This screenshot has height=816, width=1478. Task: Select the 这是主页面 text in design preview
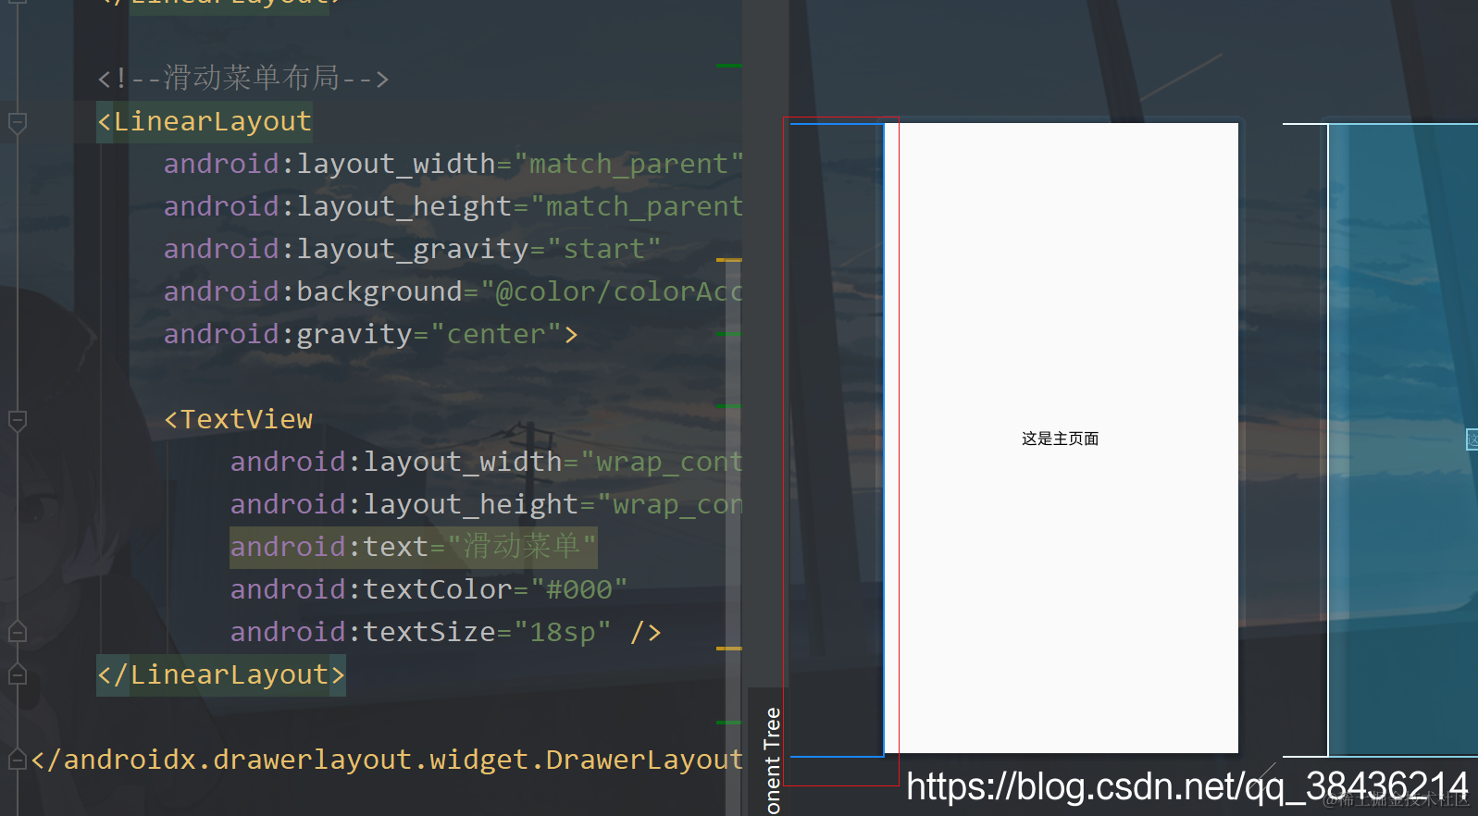(x=1060, y=439)
